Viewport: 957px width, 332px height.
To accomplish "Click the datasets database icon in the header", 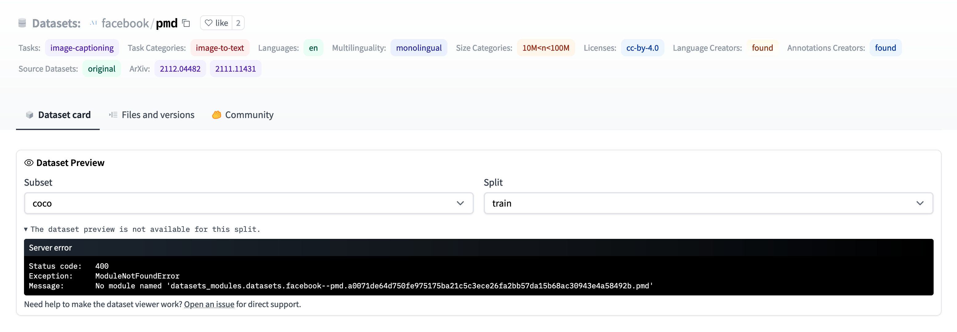I will [22, 23].
